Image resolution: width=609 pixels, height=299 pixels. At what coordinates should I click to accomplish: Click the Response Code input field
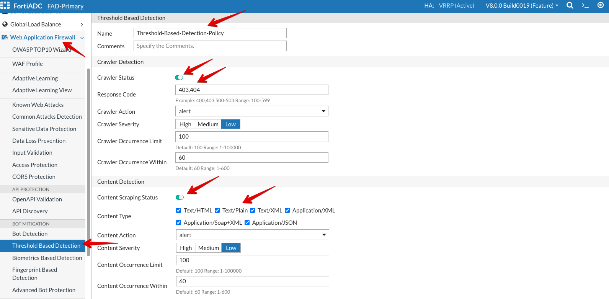[x=251, y=90]
